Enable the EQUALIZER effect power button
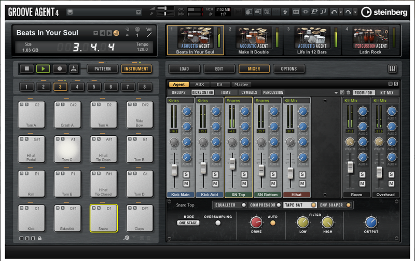 (x=243, y=205)
